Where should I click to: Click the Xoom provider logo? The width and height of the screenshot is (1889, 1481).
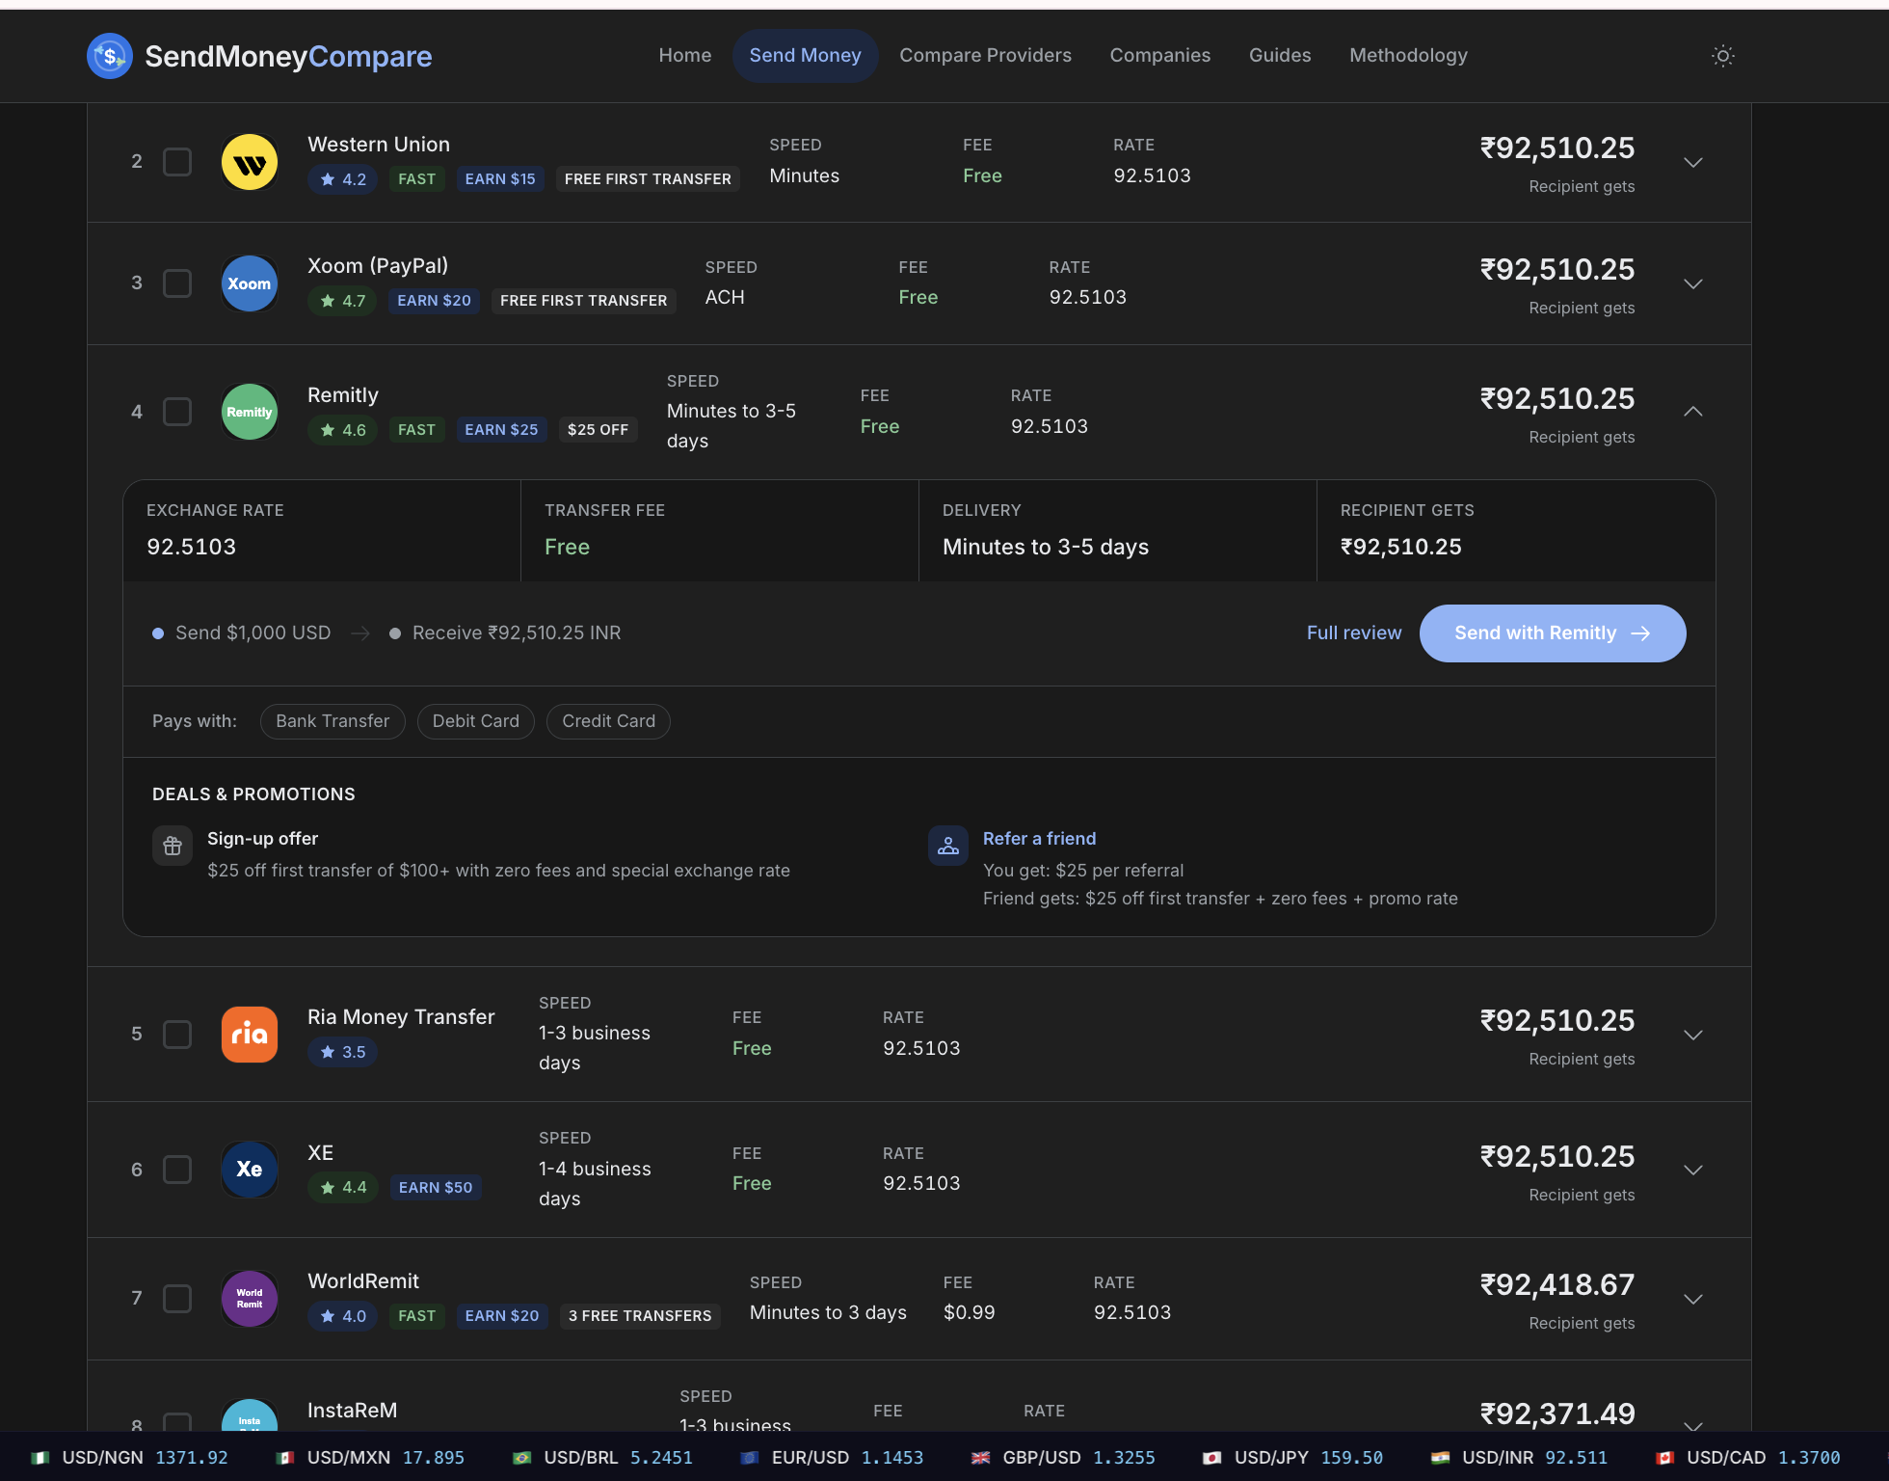pyautogui.click(x=249, y=283)
